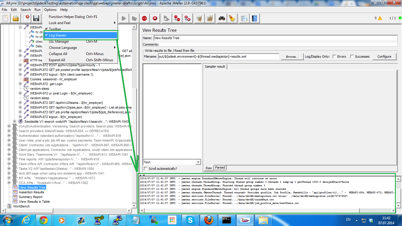Expand the Tasks V2 API node
Viewport: 402px width, 226px height.
click(9, 169)
